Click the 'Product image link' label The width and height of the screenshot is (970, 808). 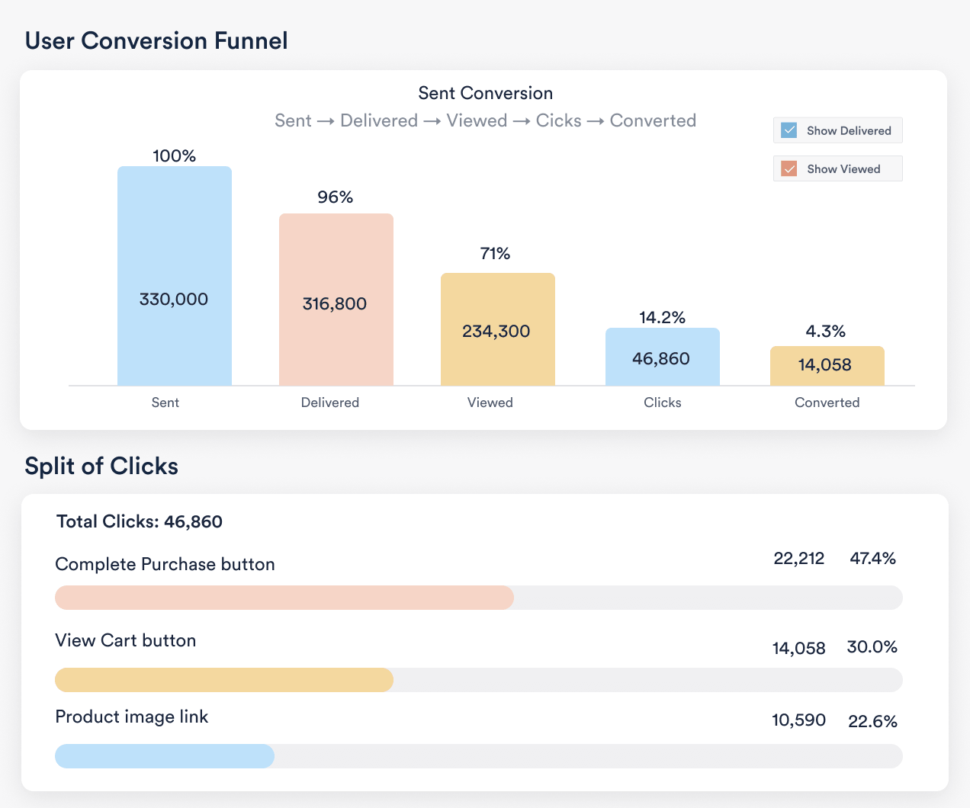131,717
